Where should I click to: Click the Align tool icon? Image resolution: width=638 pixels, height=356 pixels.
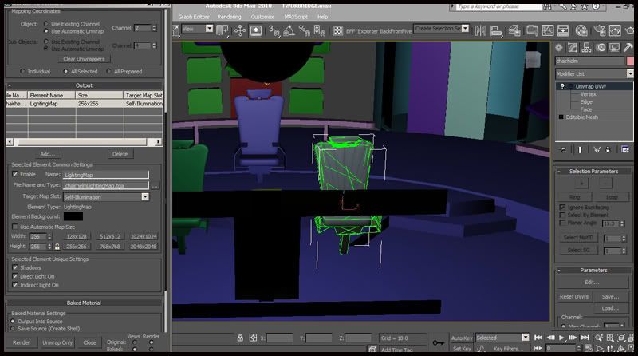[x=496, y=30]
